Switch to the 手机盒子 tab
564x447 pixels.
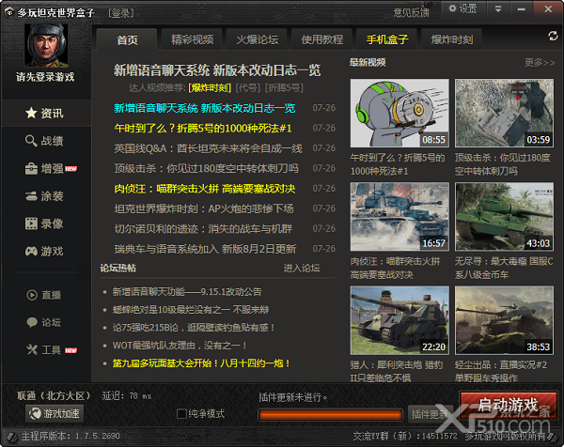tap(387, 39)
